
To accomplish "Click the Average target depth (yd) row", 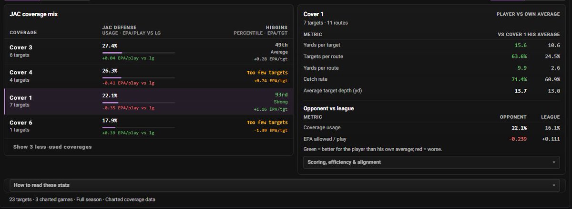I will click(432, 91).
